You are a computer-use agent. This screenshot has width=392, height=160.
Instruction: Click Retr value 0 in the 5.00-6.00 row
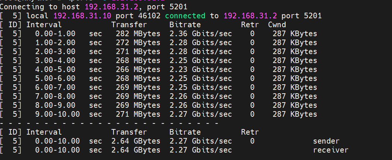point(252,79)
